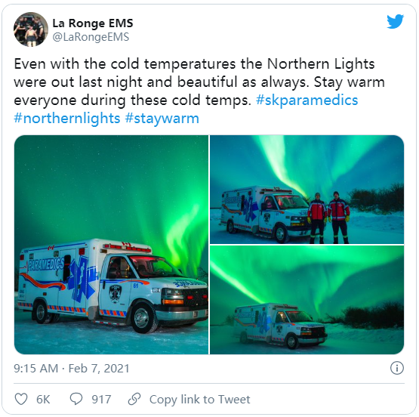This screenshot has width=419, height=417.
Task: Open replies via speech bubble icon
Action: (76, 399)
